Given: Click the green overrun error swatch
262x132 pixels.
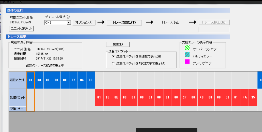Looking at the screenshot, I should [x=187, y=48].
